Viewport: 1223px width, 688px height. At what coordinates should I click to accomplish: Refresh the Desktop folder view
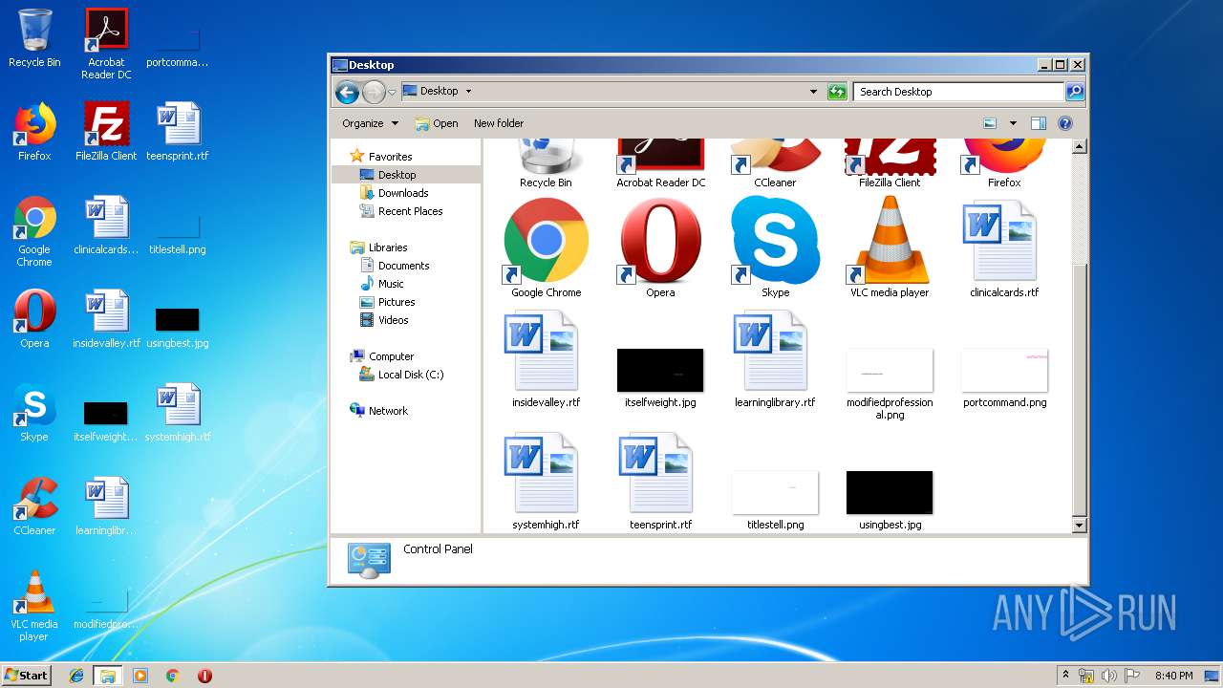click(837, 92)
